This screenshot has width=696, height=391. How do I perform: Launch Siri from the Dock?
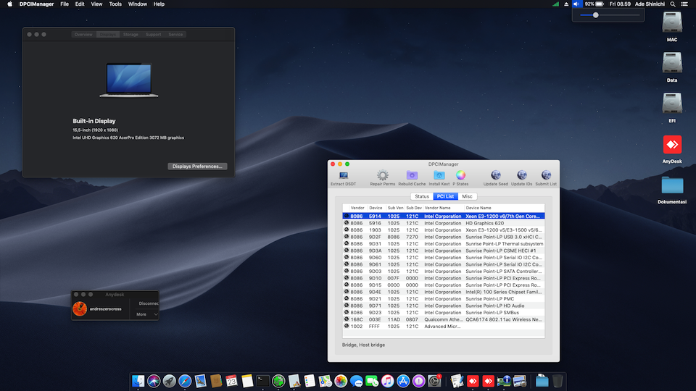point(154,381)
